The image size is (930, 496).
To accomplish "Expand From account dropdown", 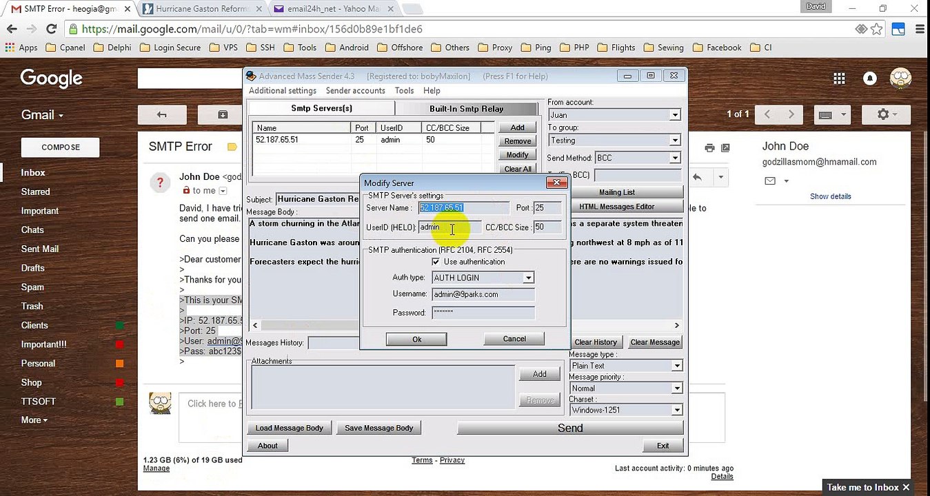I will coord(675,115).
